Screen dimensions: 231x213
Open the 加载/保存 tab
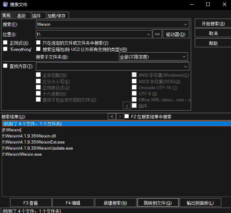coord(57,15)
